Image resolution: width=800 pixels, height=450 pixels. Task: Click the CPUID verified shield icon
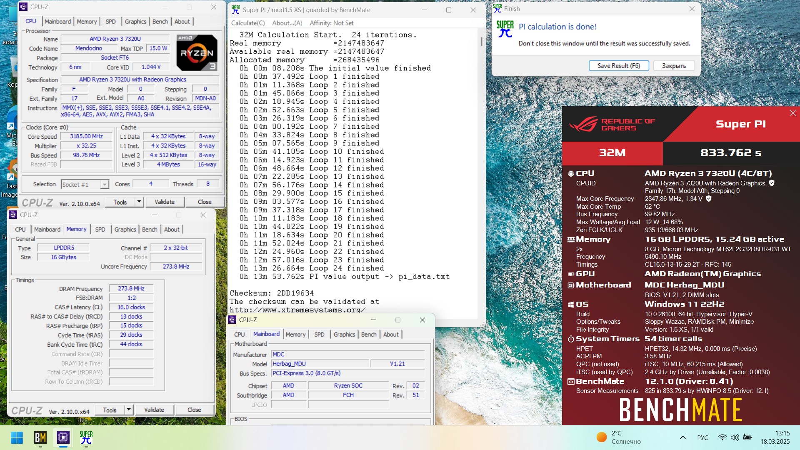772,183
